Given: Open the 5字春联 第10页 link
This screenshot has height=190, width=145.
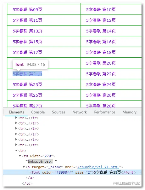Looking at the screenshot, I should click(x=101, y=9).
